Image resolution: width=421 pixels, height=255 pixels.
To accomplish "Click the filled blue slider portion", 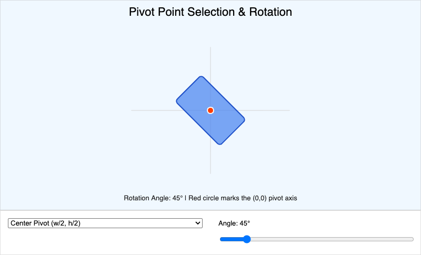I will [232, 239].
